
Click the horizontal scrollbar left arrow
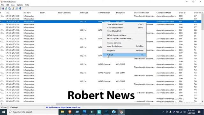[1, 104]
